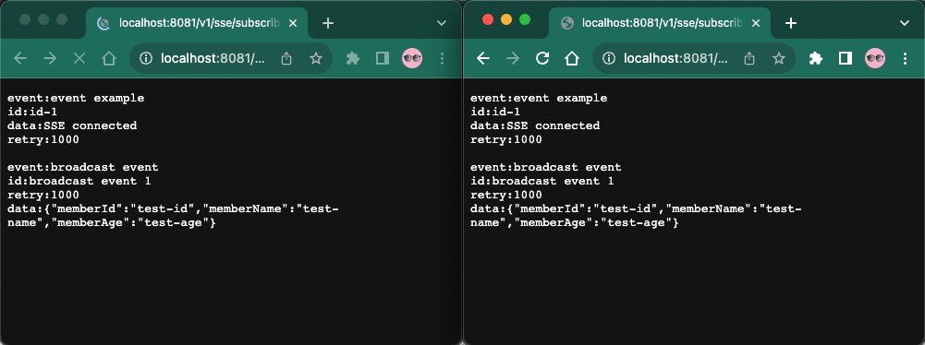The image size is (925, 345).
Task: Select the localhost:8081 tab in right window
Action: tap(660, 23)
